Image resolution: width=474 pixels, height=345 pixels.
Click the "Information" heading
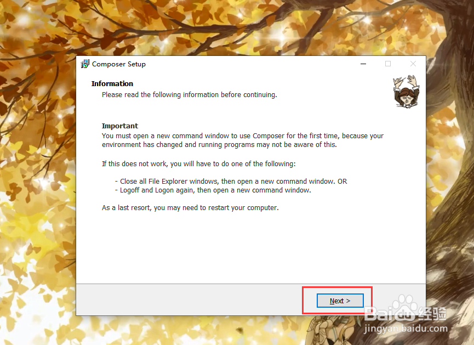[112, 83]
